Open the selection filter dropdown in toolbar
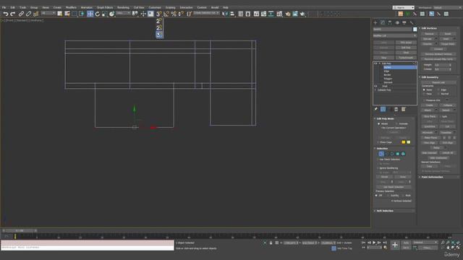 [48, 13]
